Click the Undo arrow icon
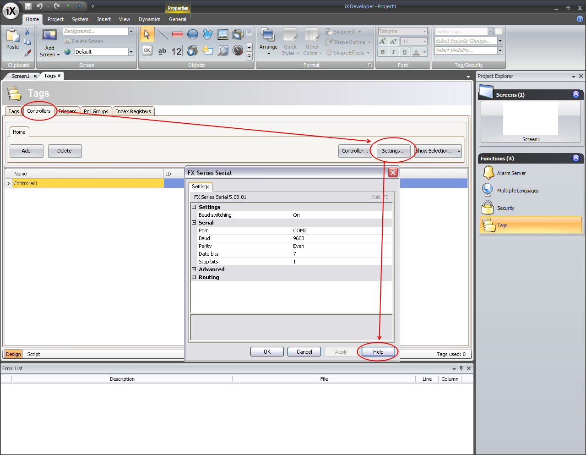586x455 pixels. 40,6
